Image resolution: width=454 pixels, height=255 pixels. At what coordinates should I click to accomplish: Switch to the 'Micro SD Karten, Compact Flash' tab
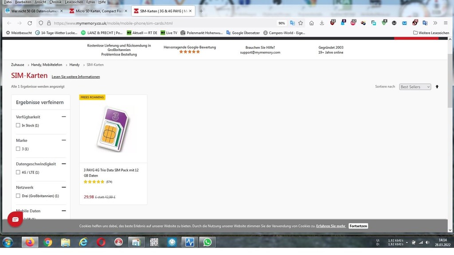(x=96, y=11)
